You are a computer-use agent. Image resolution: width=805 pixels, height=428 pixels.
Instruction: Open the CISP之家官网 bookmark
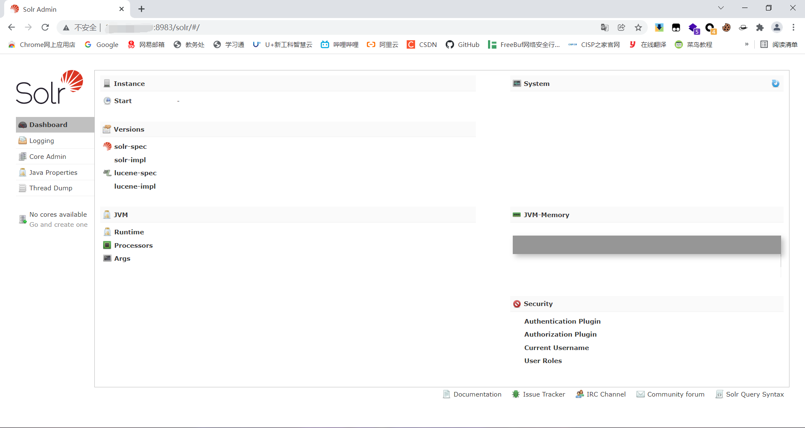click(x=594, y=44)
